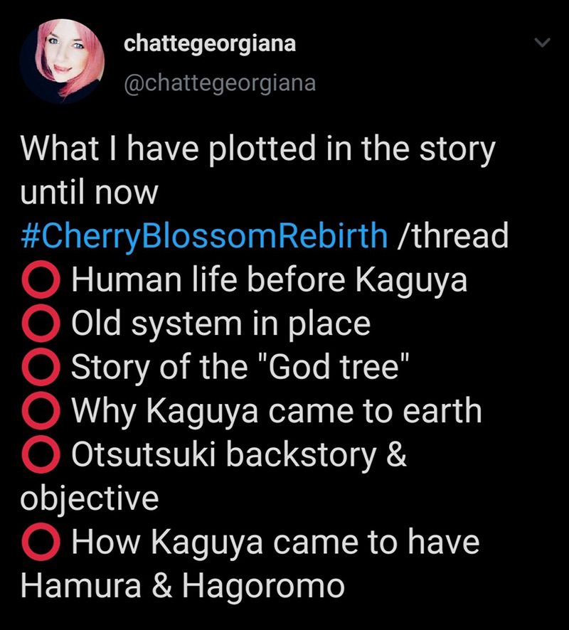Image resolution: width=569 pixels, height=630 pixels.
Task: Click red circle beside Old system in place
Action: coord(41,324)
